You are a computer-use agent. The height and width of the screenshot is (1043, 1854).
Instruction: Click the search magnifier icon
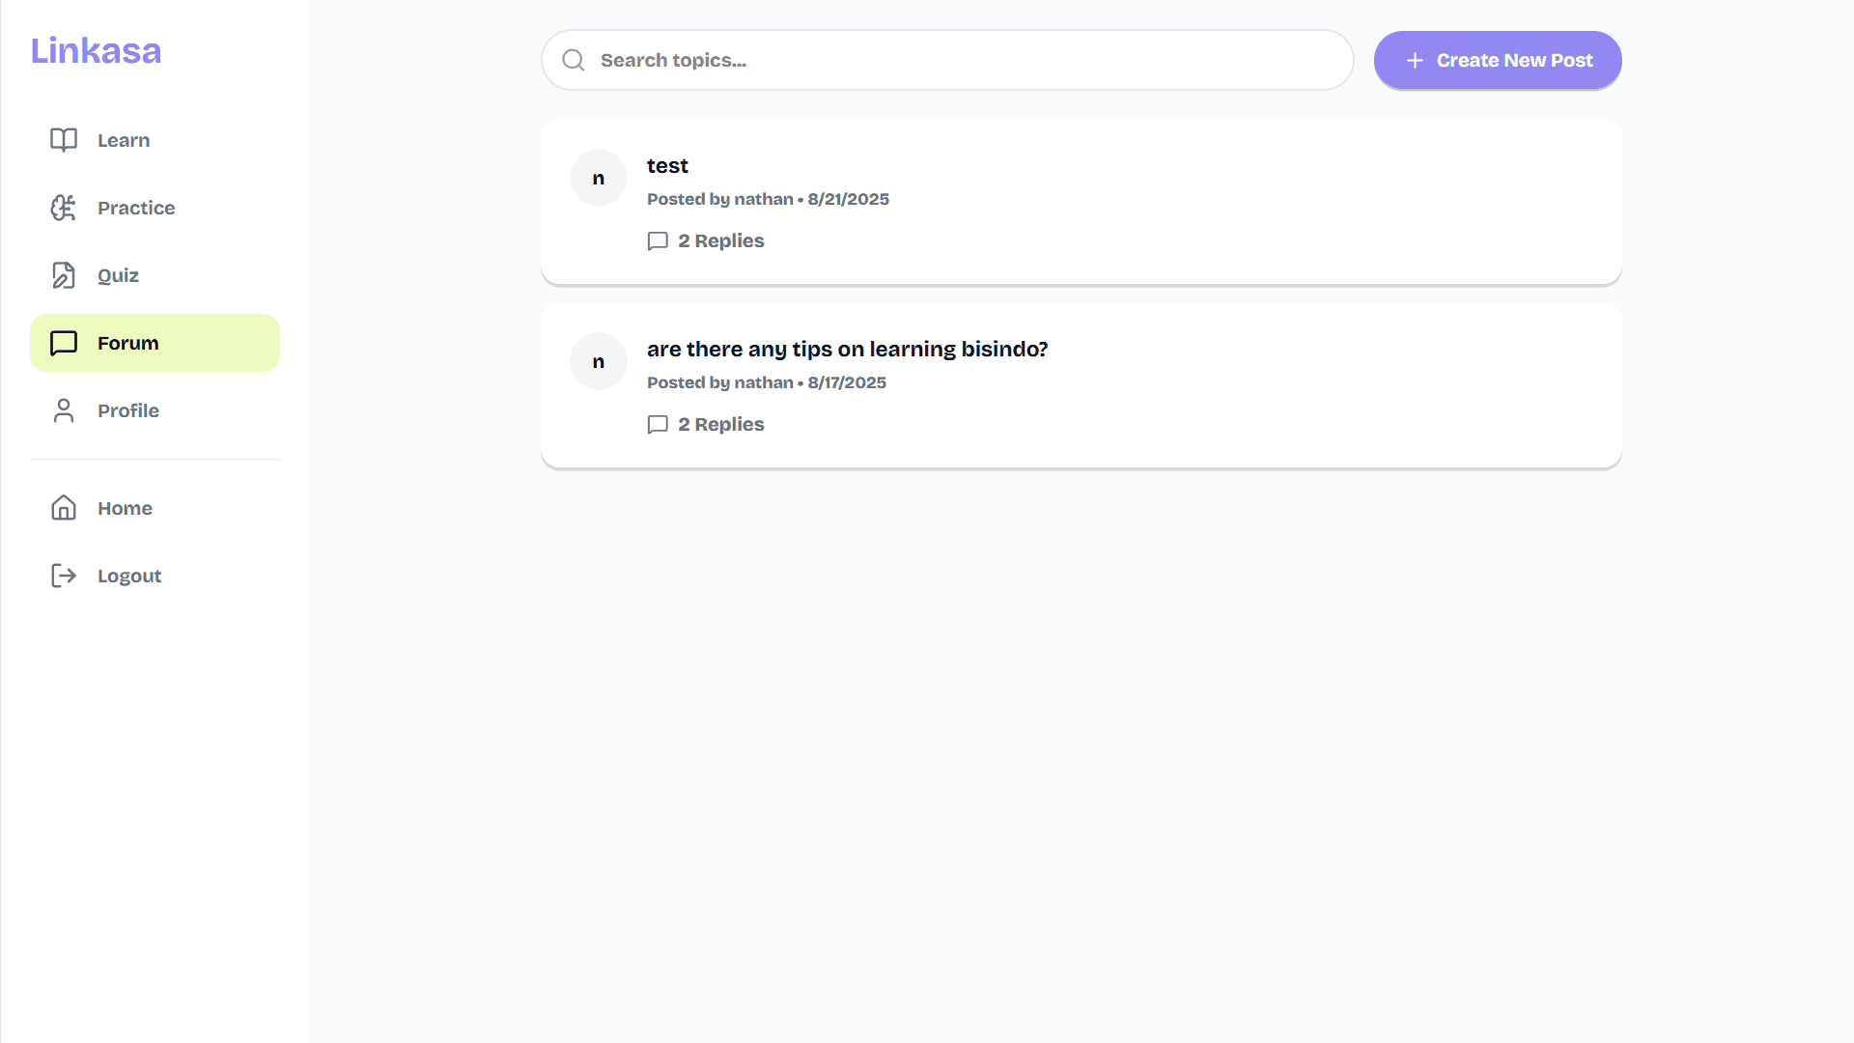point(573,59)
